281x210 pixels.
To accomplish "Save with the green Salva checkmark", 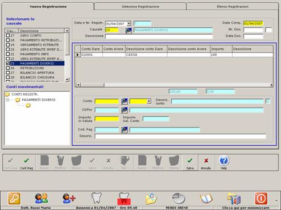I will click(x=190, y=161).
